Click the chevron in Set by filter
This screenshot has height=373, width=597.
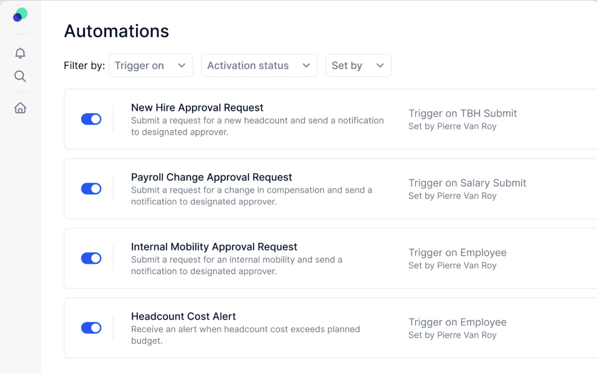(x=380, y=65)
